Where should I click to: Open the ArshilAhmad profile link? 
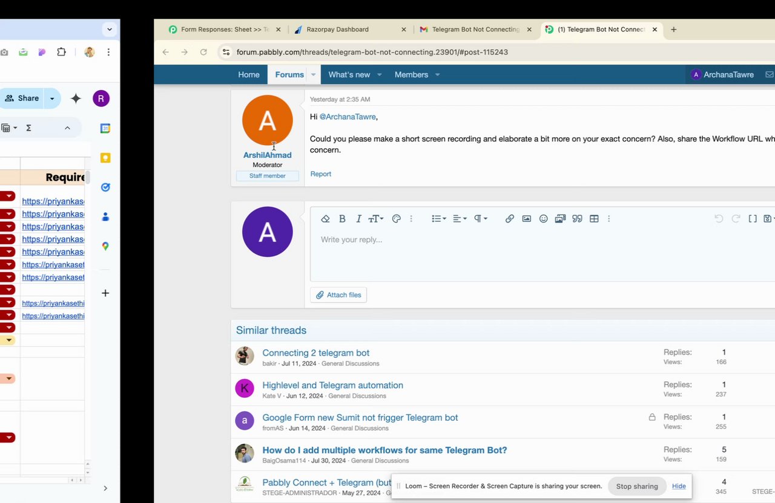(267, 155)
